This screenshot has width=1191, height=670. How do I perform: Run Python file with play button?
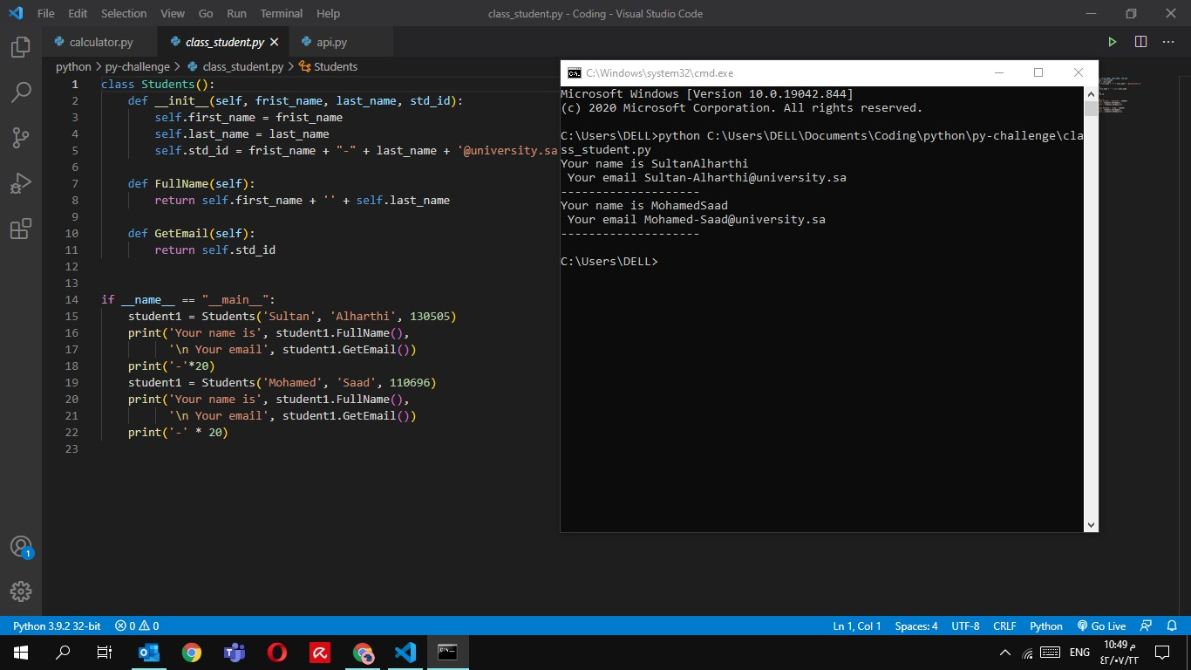(1112, 42)
